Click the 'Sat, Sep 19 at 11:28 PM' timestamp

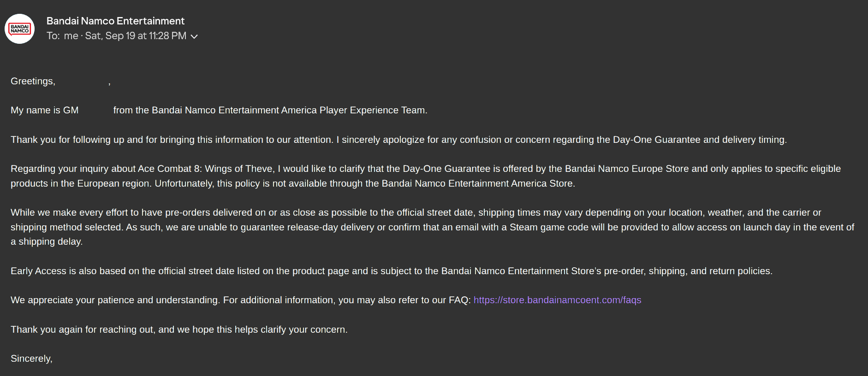[x=136, y=36]
